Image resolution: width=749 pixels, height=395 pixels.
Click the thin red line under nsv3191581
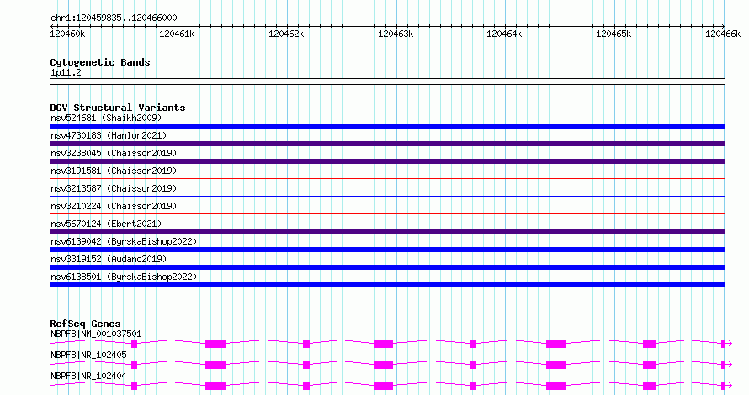click(x=387, y=179)
